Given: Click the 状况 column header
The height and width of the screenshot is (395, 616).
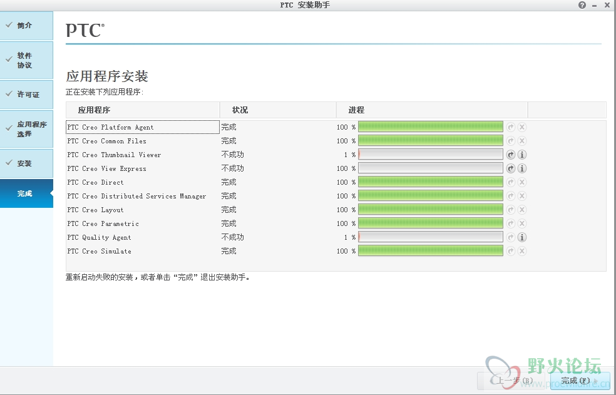Looking at the screenshot, I should click(278, 110).
